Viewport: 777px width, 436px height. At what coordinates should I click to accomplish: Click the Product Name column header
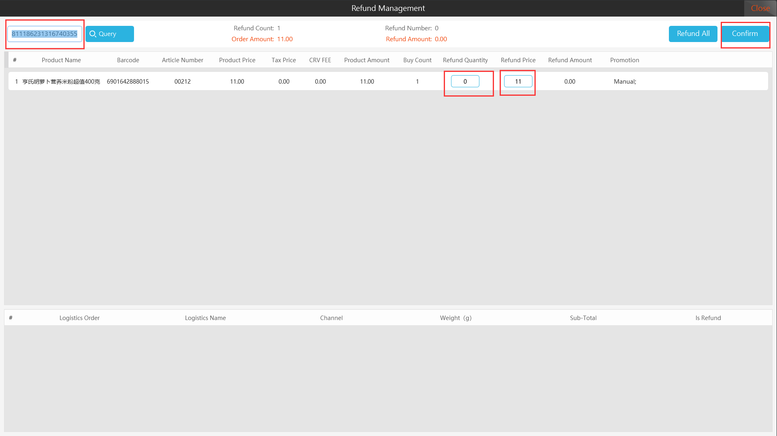click(61, 60)
